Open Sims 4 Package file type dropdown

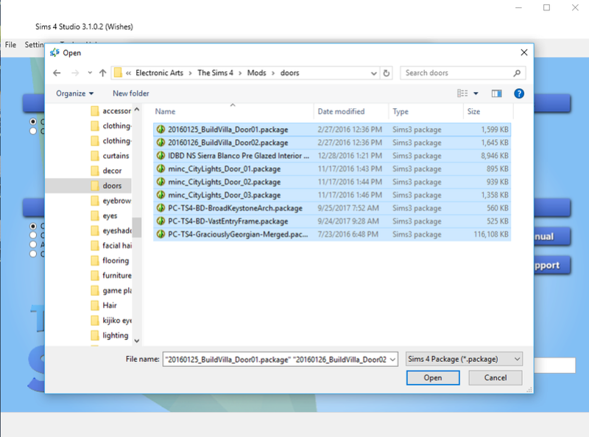[464, 359]
